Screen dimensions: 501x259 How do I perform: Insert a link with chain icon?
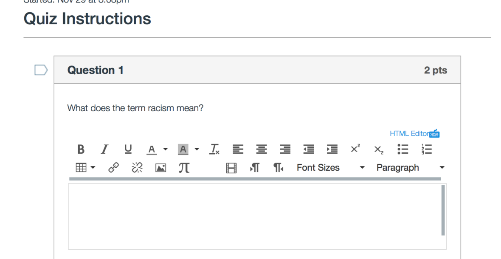(113, 168)
